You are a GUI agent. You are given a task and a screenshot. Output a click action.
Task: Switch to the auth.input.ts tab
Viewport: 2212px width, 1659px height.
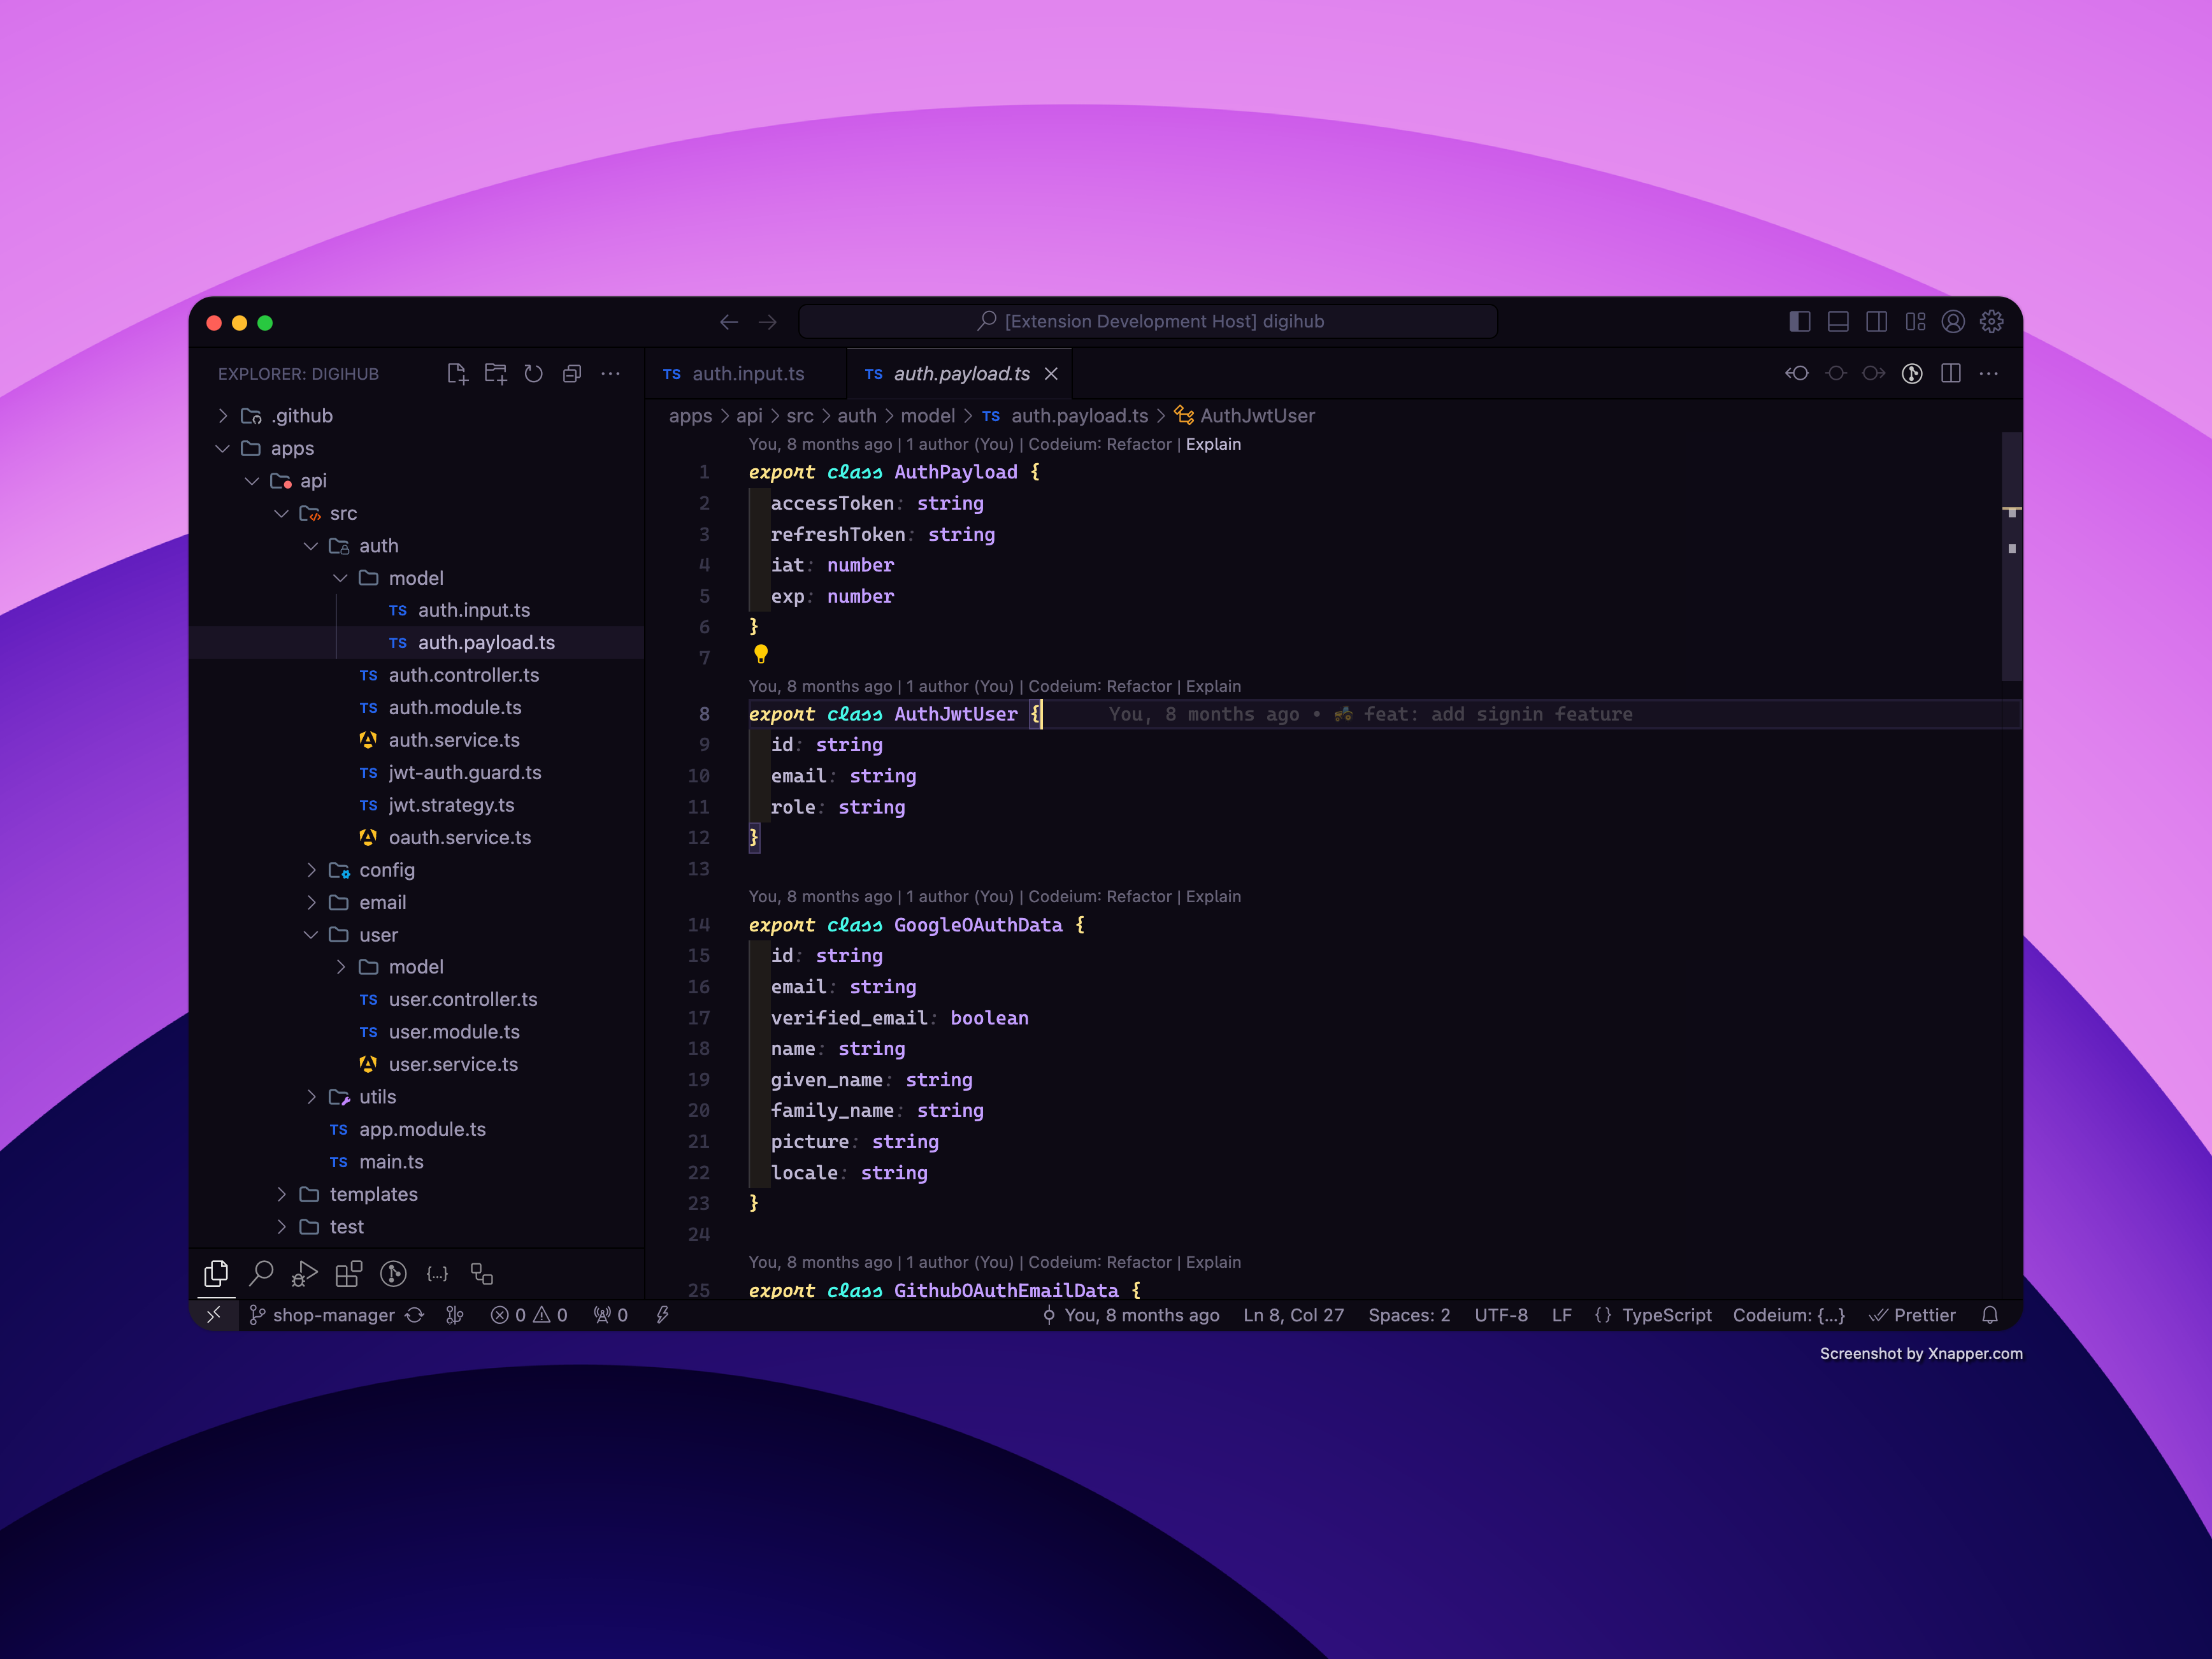[x=747, y=374]
